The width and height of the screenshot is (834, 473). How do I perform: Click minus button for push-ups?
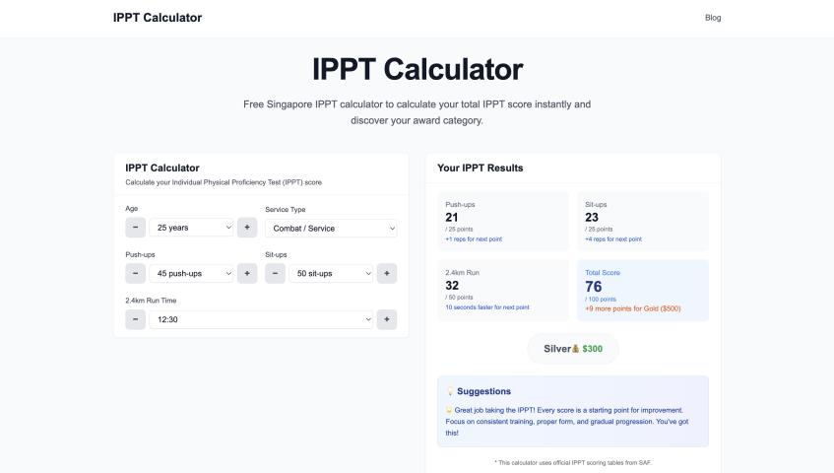[x=136, y=273]
